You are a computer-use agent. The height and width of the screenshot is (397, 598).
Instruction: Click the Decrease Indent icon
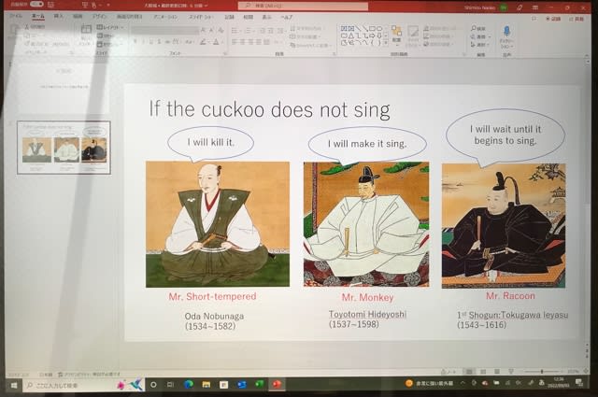click(x=263, y=31)
